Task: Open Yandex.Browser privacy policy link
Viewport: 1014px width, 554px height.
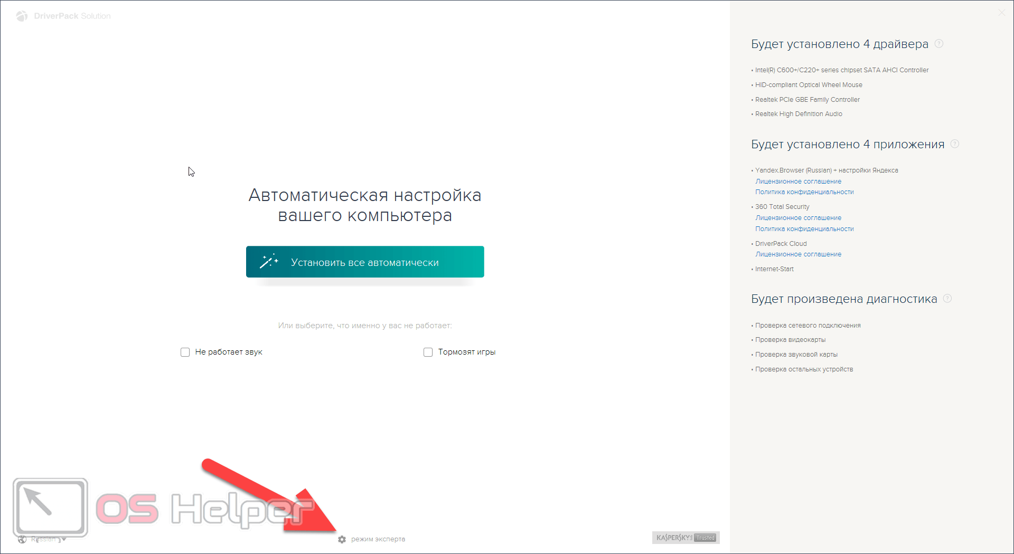Action: [804, 192]
